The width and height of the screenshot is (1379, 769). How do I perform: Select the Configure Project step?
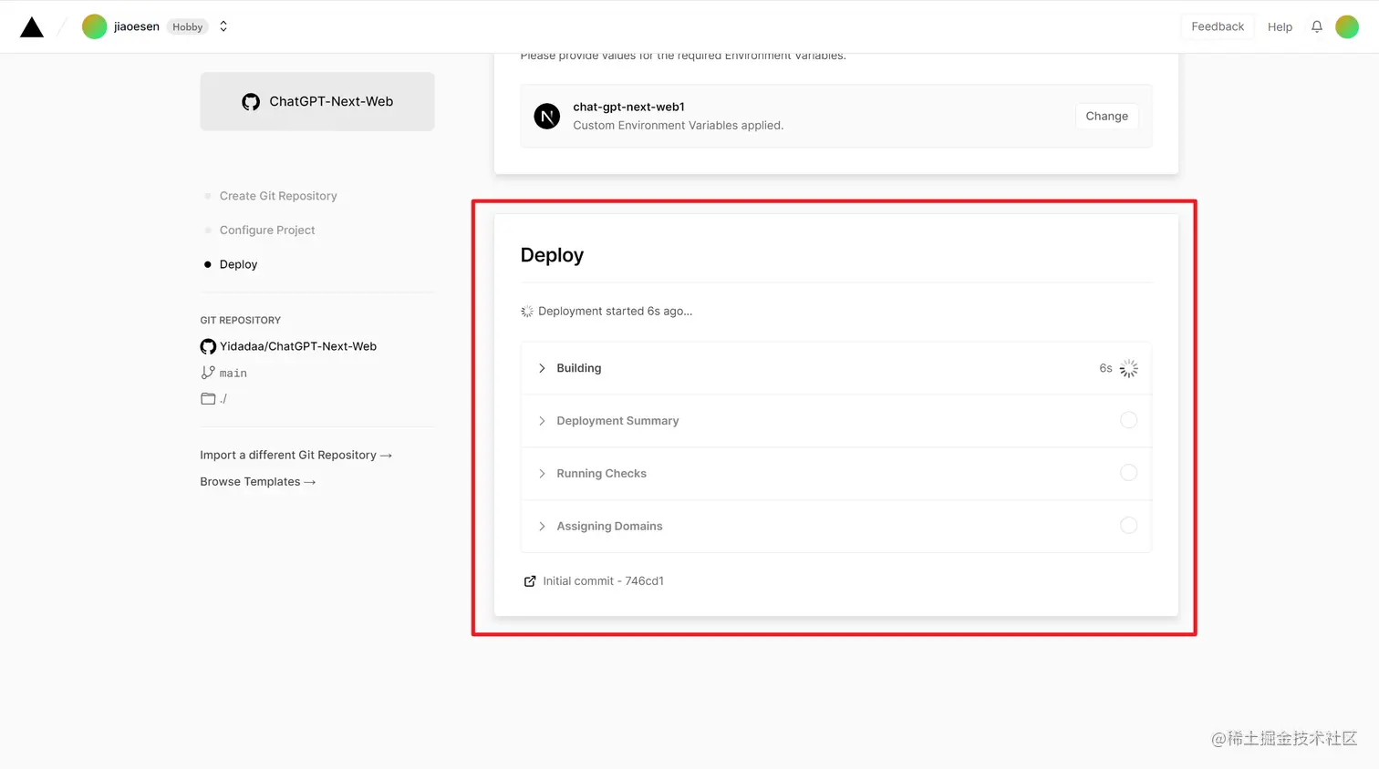[x=267, y=231]
